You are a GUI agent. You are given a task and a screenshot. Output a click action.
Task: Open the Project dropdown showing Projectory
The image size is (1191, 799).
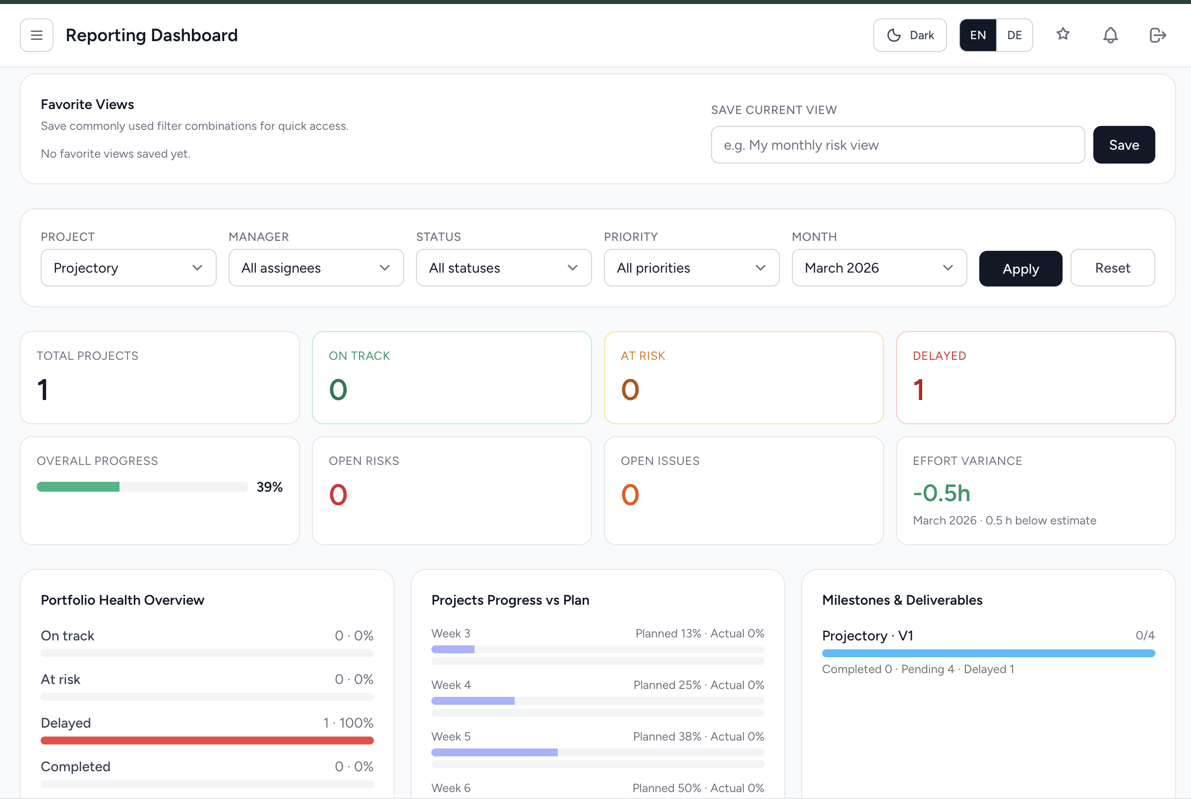pos(128,268)
